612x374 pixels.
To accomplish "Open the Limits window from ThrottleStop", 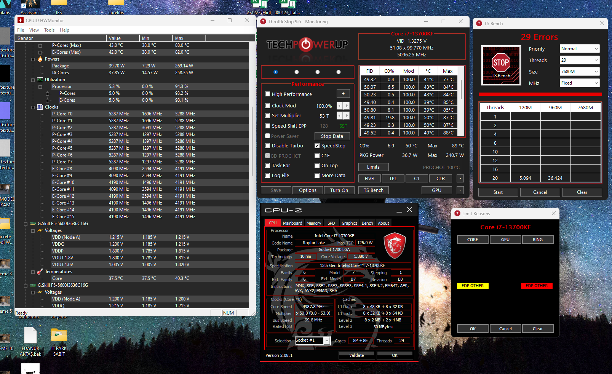I will click(373, 167).
